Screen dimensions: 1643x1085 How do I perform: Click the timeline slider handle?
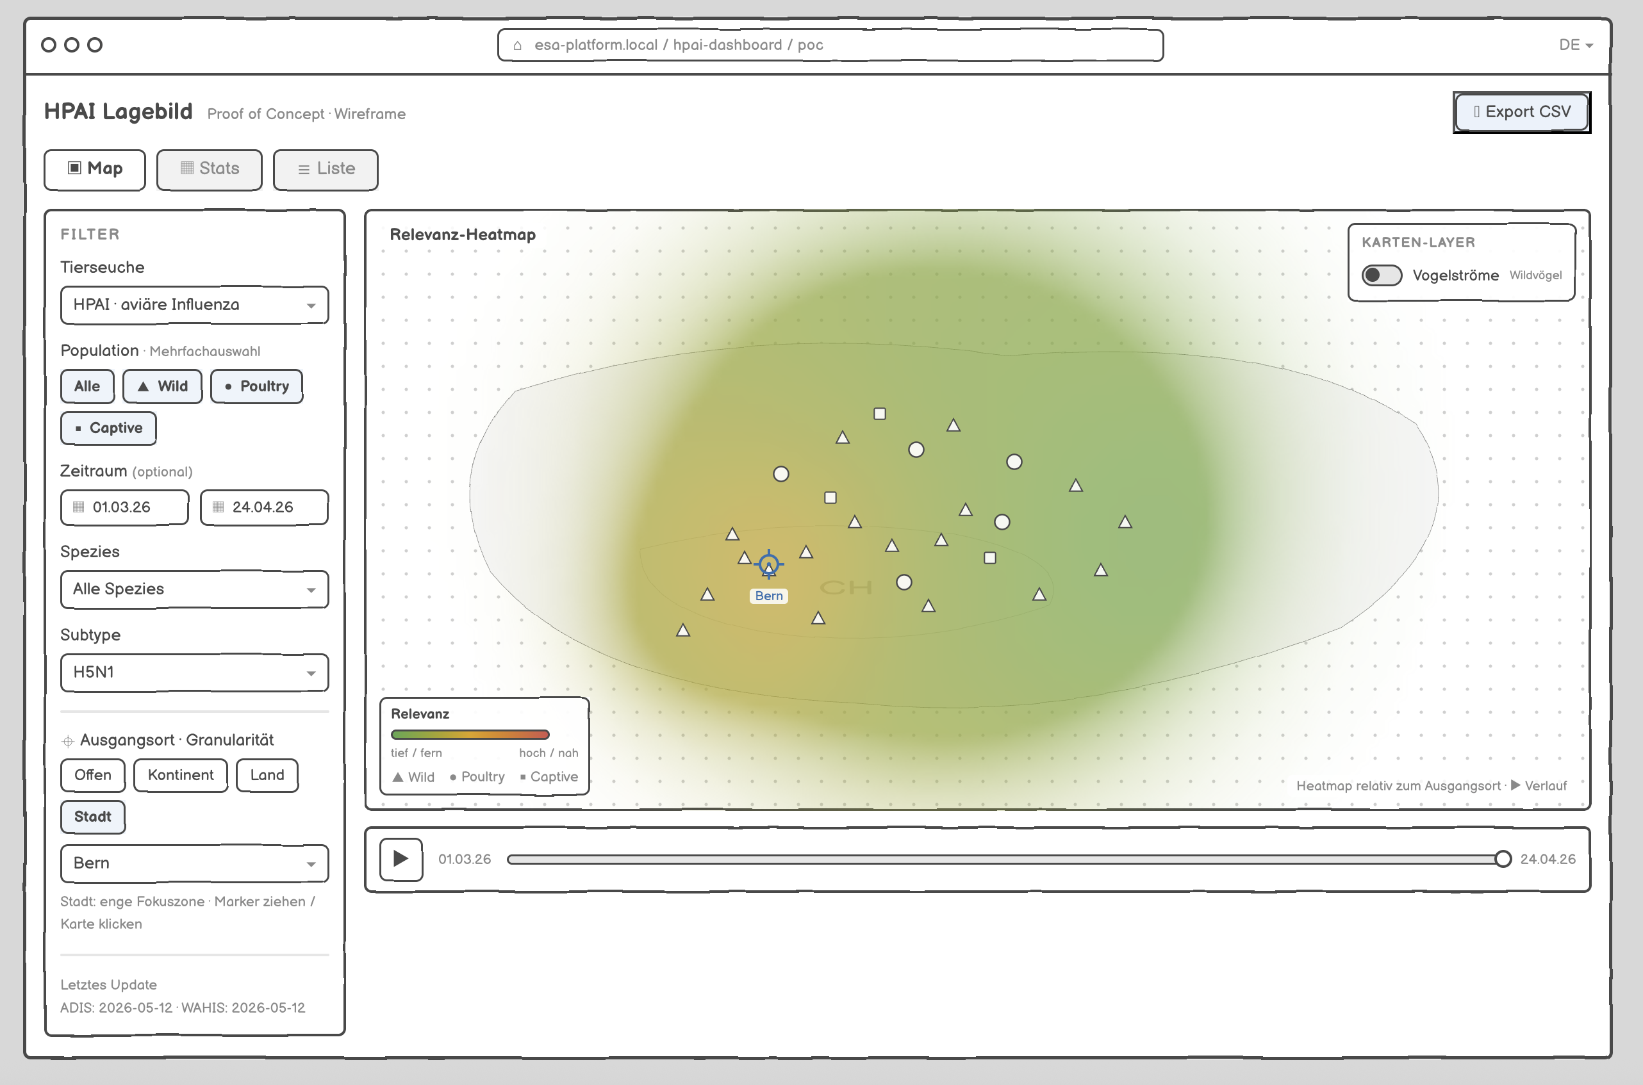pyautogui.click(x=1503, y=859)
